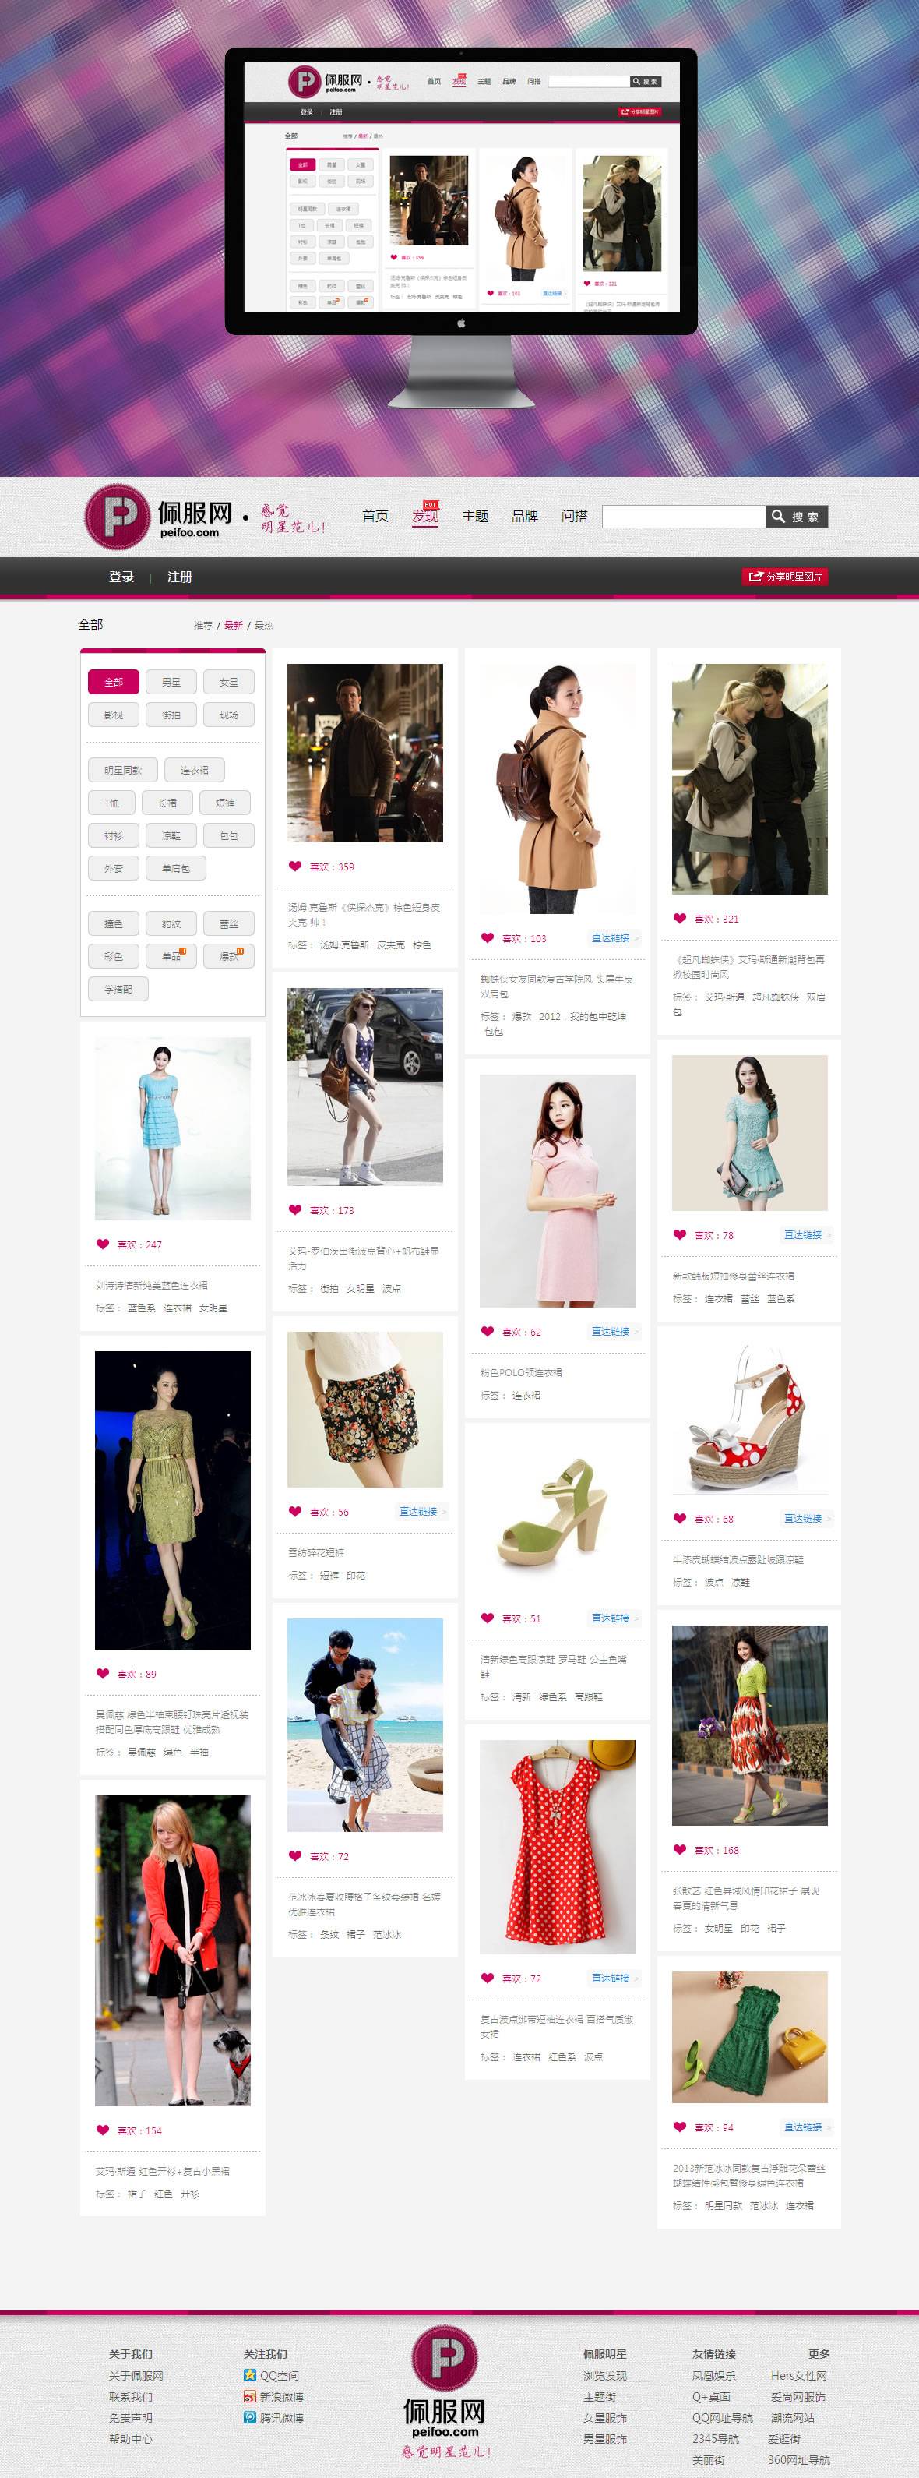Screen dimensions: 919x2478
Task: Like the post with 喜欢：321
Action: (x=680, y=918)
